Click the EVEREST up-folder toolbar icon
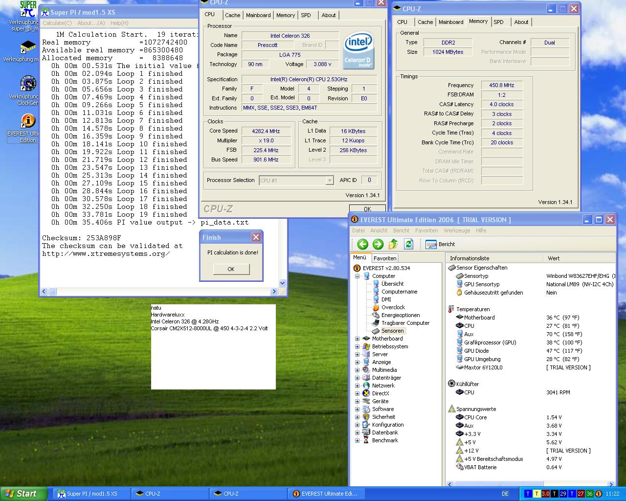 [x=393, y=244]
